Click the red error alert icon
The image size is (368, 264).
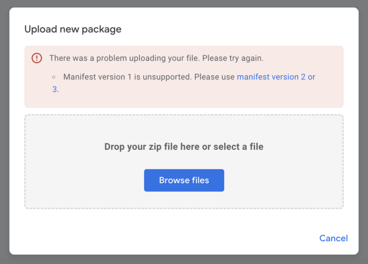coord(37,58)
